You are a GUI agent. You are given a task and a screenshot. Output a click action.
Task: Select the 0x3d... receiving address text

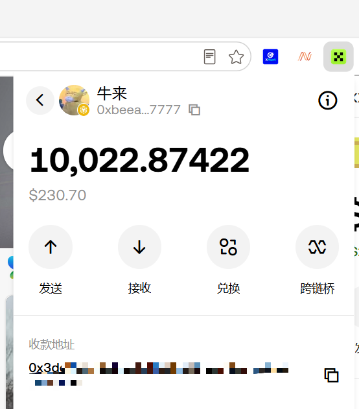[x=159, y=374]
